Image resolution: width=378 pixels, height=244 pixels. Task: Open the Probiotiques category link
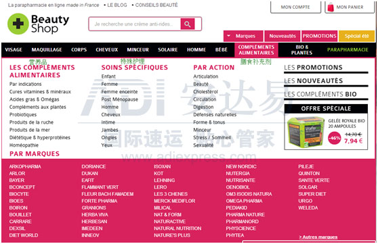23,114
